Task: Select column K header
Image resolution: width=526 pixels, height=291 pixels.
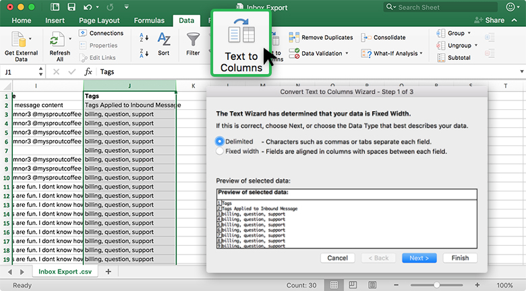Action: (194, 86)
